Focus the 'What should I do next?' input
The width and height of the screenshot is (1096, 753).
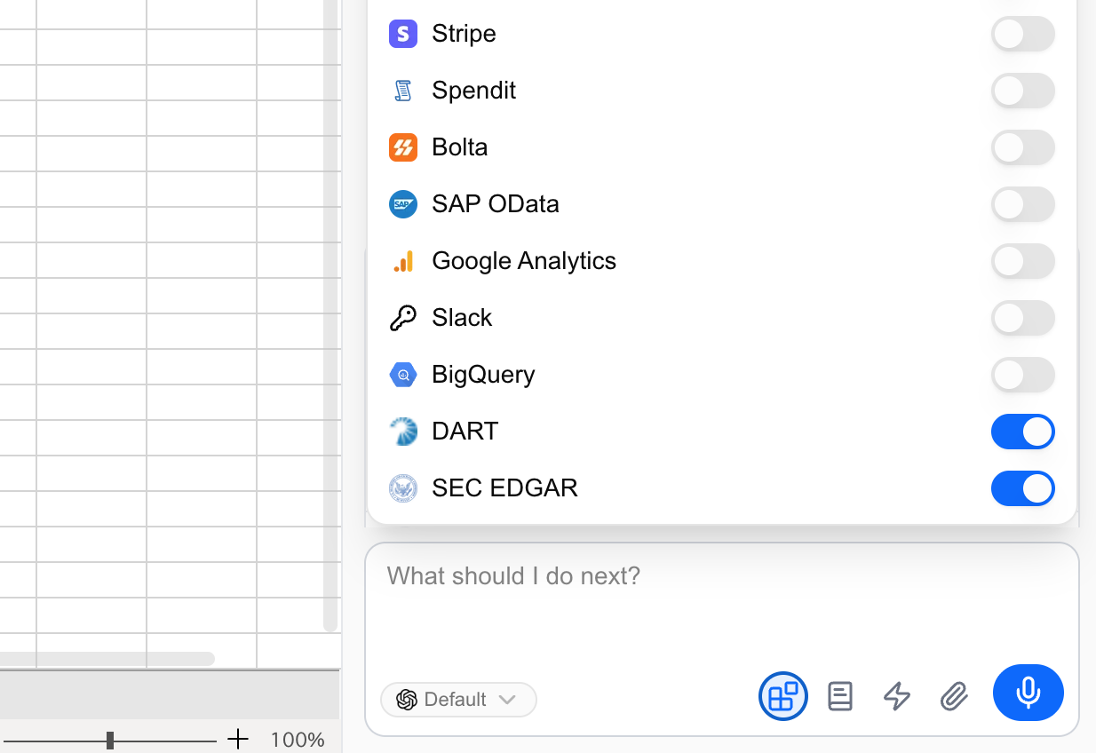coord(721,604)
